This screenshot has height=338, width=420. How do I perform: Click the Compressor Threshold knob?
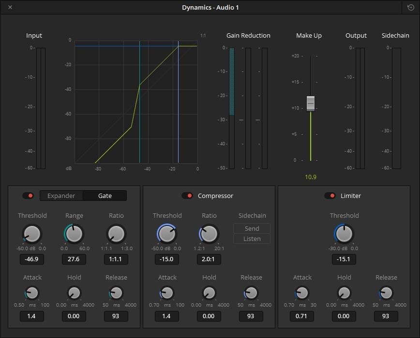click(167, 234)
